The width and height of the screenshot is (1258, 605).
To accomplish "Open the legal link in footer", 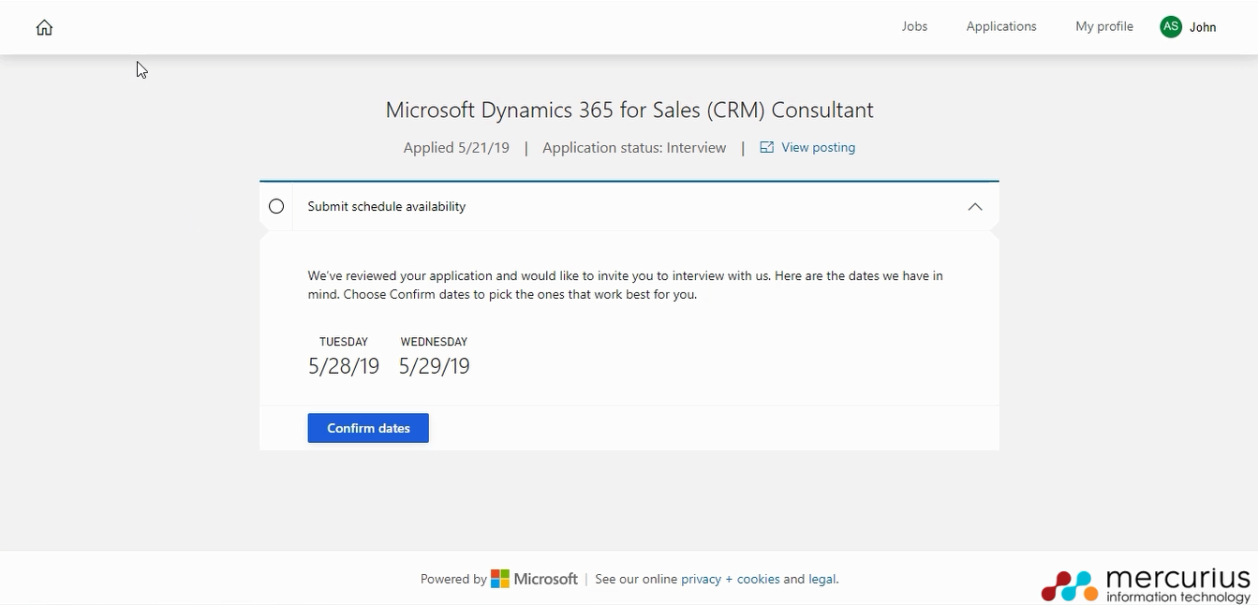I will (x=821, y=579).
